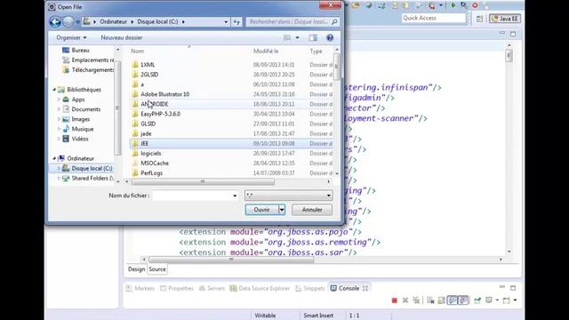
Task: Open the help icon in the Open File dialog
Action: point(330,37)
